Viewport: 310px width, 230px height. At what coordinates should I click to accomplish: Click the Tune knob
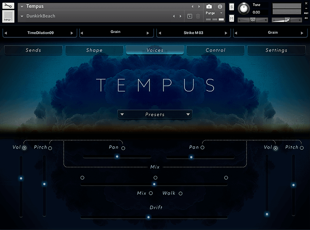(x=244, y=8)
